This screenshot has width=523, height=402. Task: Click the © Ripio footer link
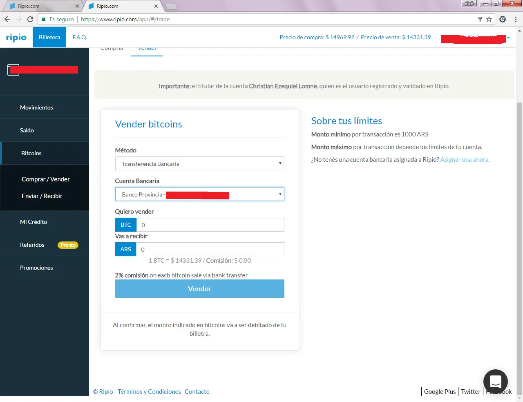(103, 391)
